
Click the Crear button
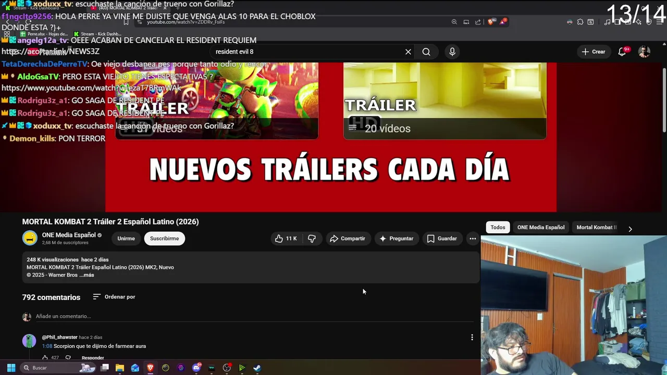point(593,52)
